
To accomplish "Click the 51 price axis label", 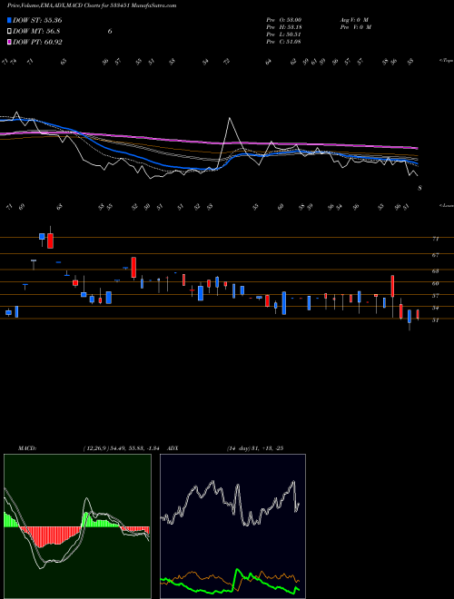I will (435, 319).
